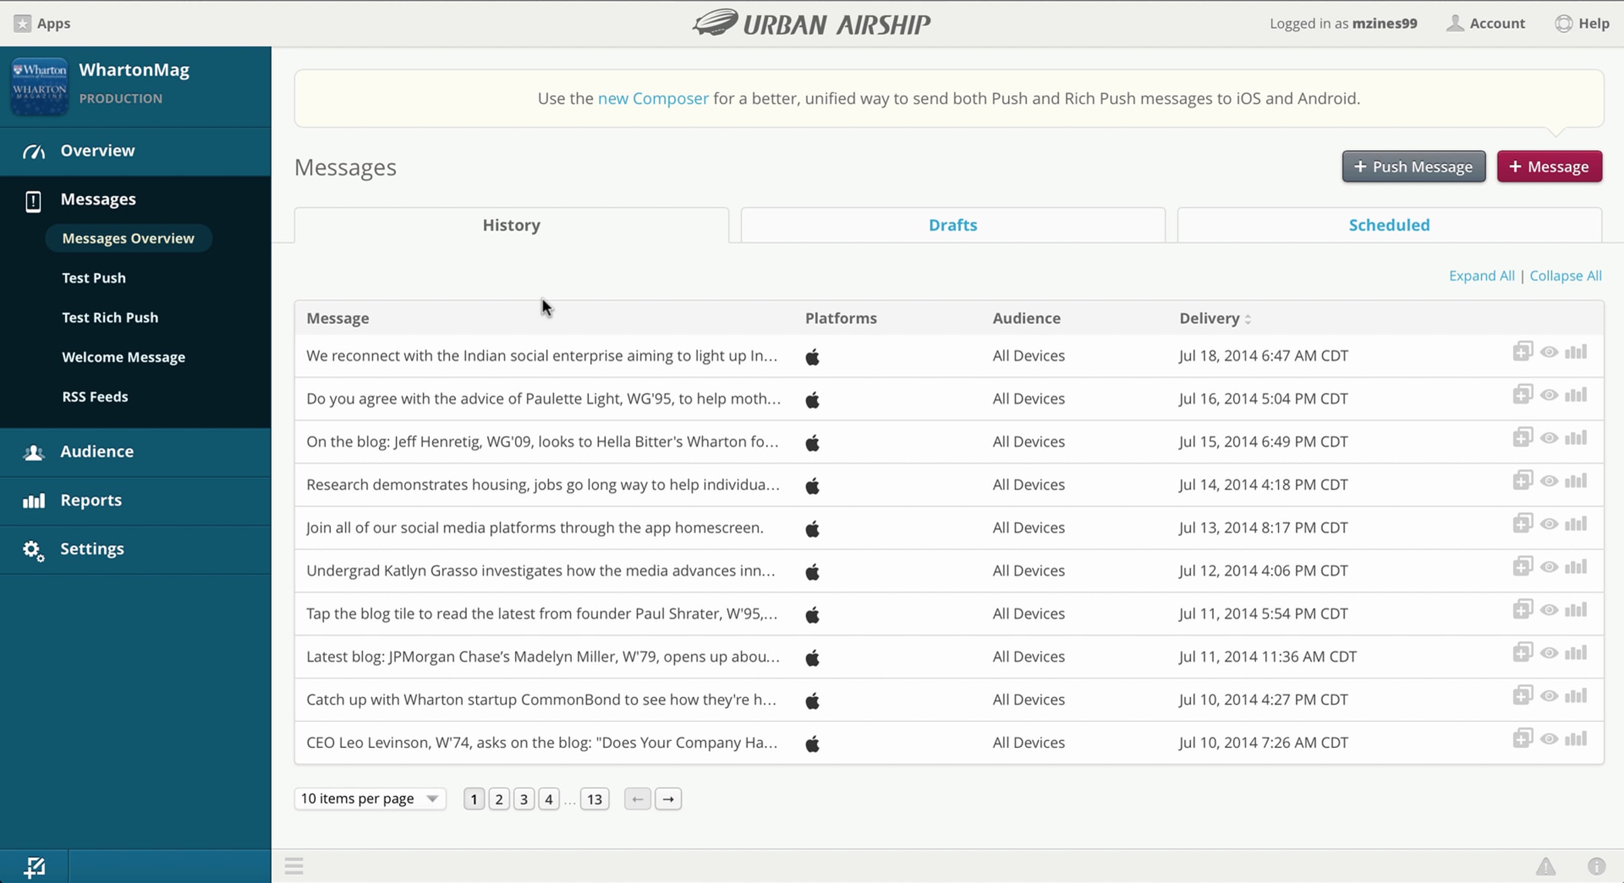Click the Settings gears sidebar icon
1624x883 pixels.
point(33,550)
